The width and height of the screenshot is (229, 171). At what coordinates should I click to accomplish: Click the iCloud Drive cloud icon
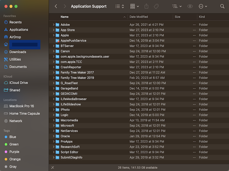6,83
